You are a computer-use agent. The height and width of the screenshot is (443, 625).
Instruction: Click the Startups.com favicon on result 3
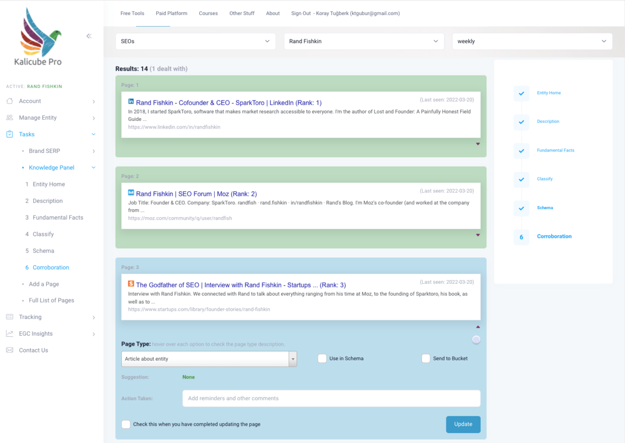(x=131, y=284)
